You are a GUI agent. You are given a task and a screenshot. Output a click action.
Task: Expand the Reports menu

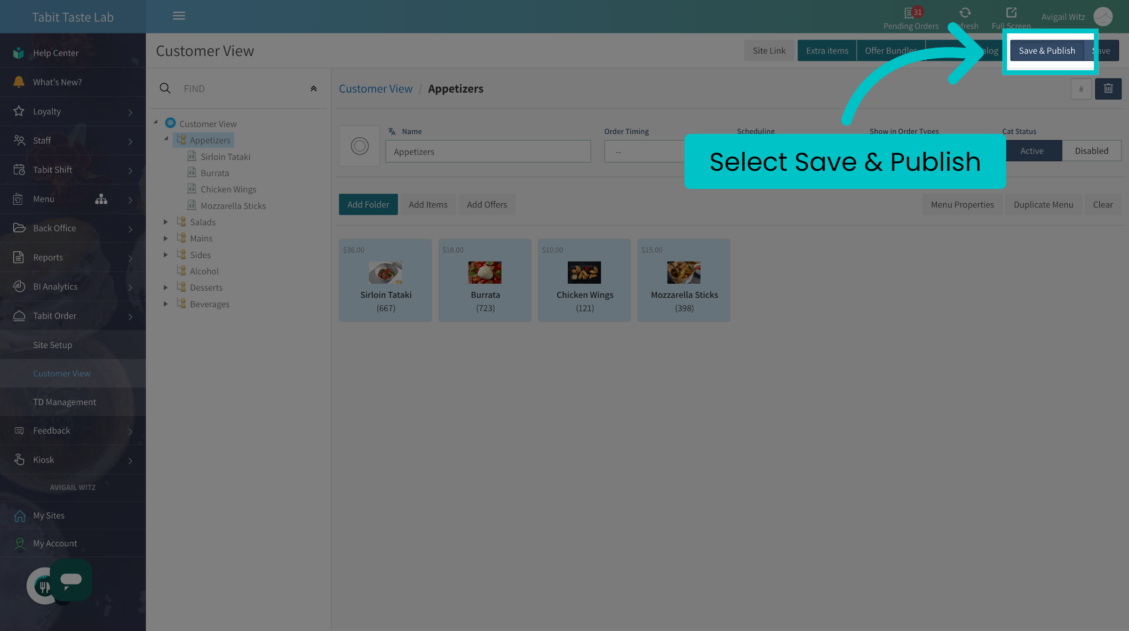[x=73, y=257]
